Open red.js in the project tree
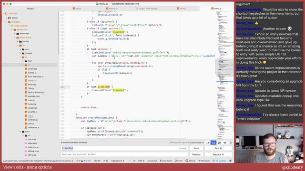This screenshot has height=171, width=305. tap(30, 116)
